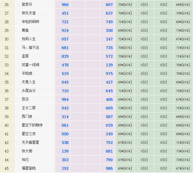Image resolution: width=193 pixels, height=173 pixels.
Task: Select the 平阳虎 name
Action: coord(27,74)
